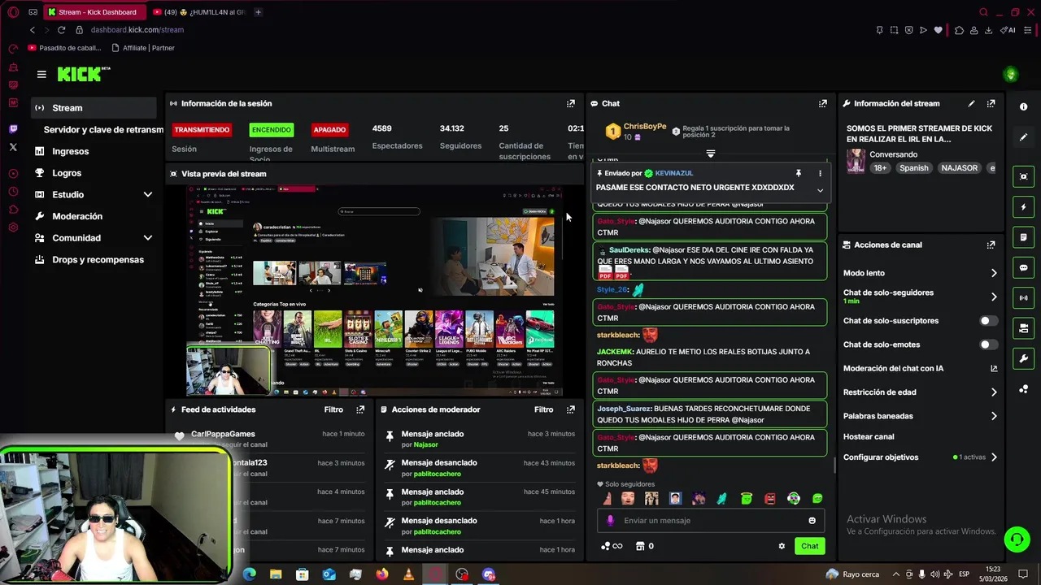Unpin the pinned chat message

coord(799,173)
